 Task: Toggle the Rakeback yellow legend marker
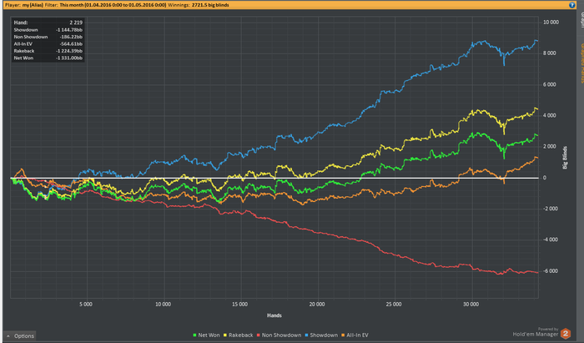225,335
